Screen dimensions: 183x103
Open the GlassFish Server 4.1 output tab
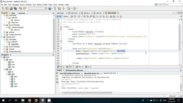click(91, 73)
